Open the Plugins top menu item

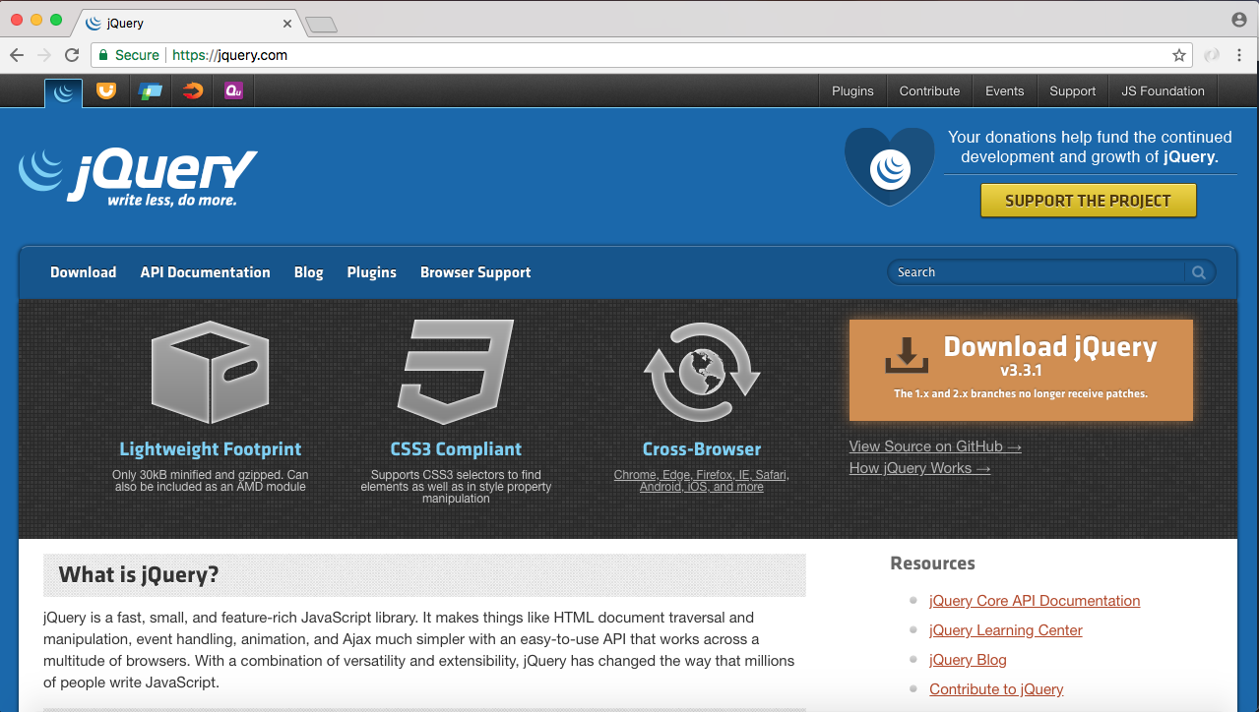click(852, 91)
